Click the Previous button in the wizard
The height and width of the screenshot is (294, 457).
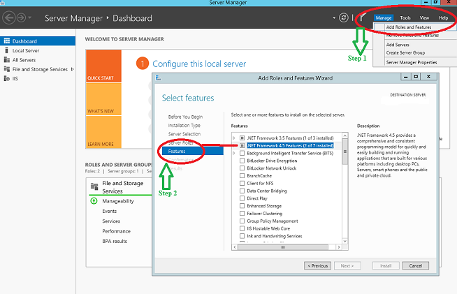tap(317, 266)
